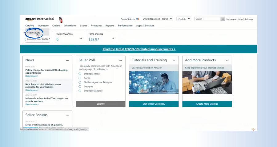This screenshot has height=147, width=277.
Task: Click the Buyer Messages count 0
Action: [x=58, y=39]
